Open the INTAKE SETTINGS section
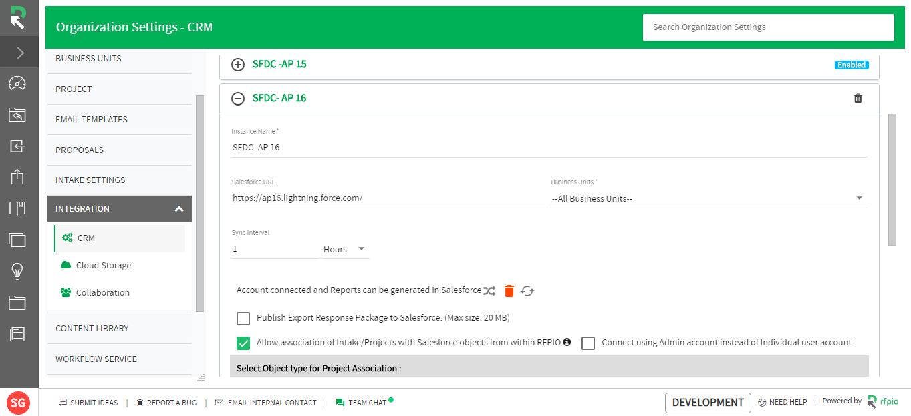Image resolution: width=911 pixels, height=416 pixels. point(120,180)
